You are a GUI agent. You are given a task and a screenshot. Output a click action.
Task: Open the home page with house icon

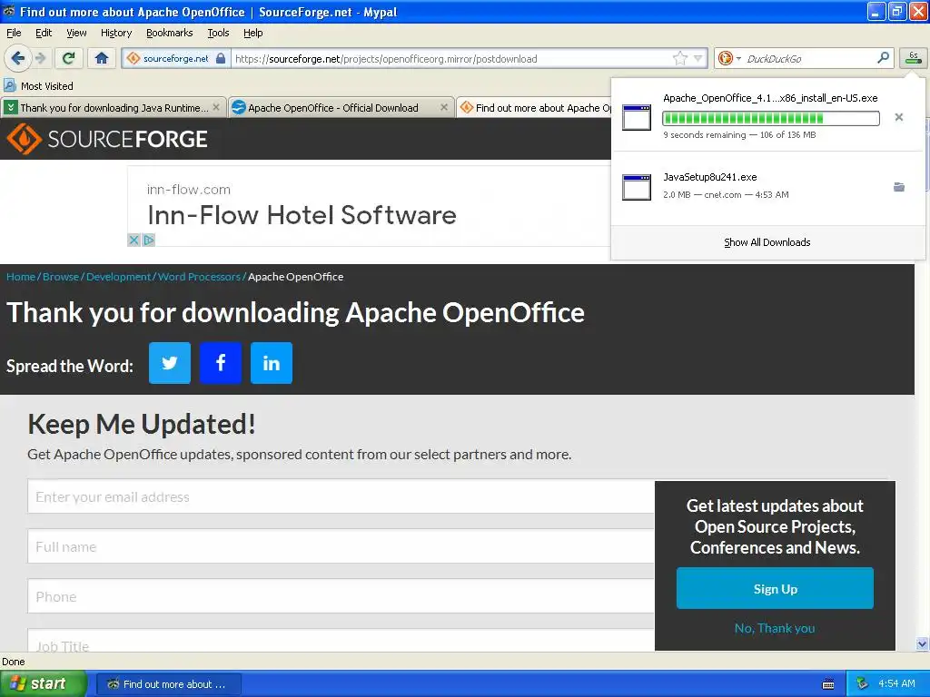(x=102, y=58)
